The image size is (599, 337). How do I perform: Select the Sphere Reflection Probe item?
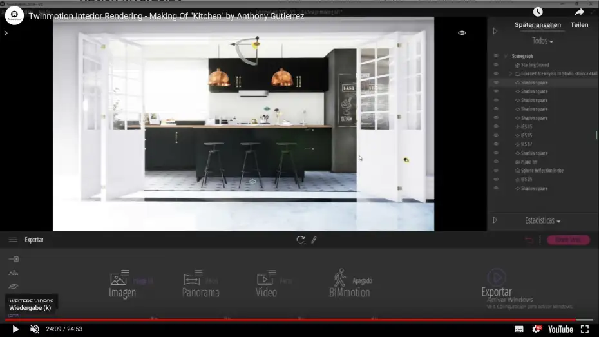tap(542, 170)
